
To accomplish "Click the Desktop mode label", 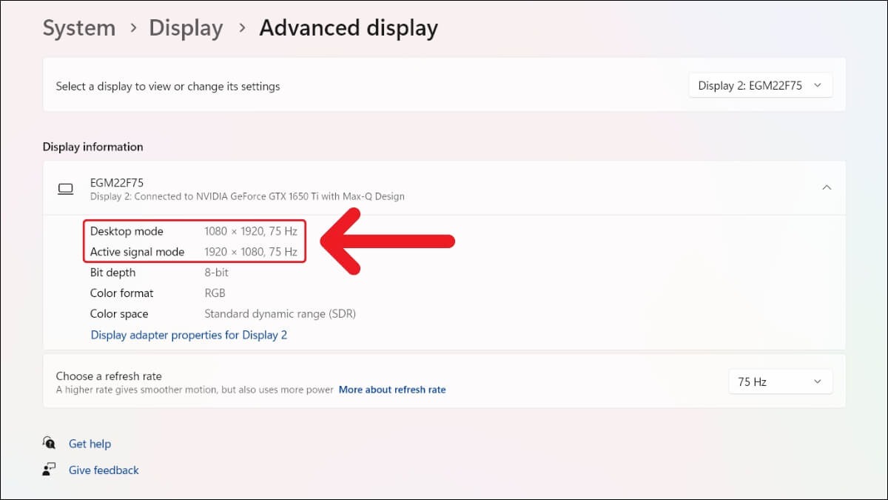I will (127, 231).
